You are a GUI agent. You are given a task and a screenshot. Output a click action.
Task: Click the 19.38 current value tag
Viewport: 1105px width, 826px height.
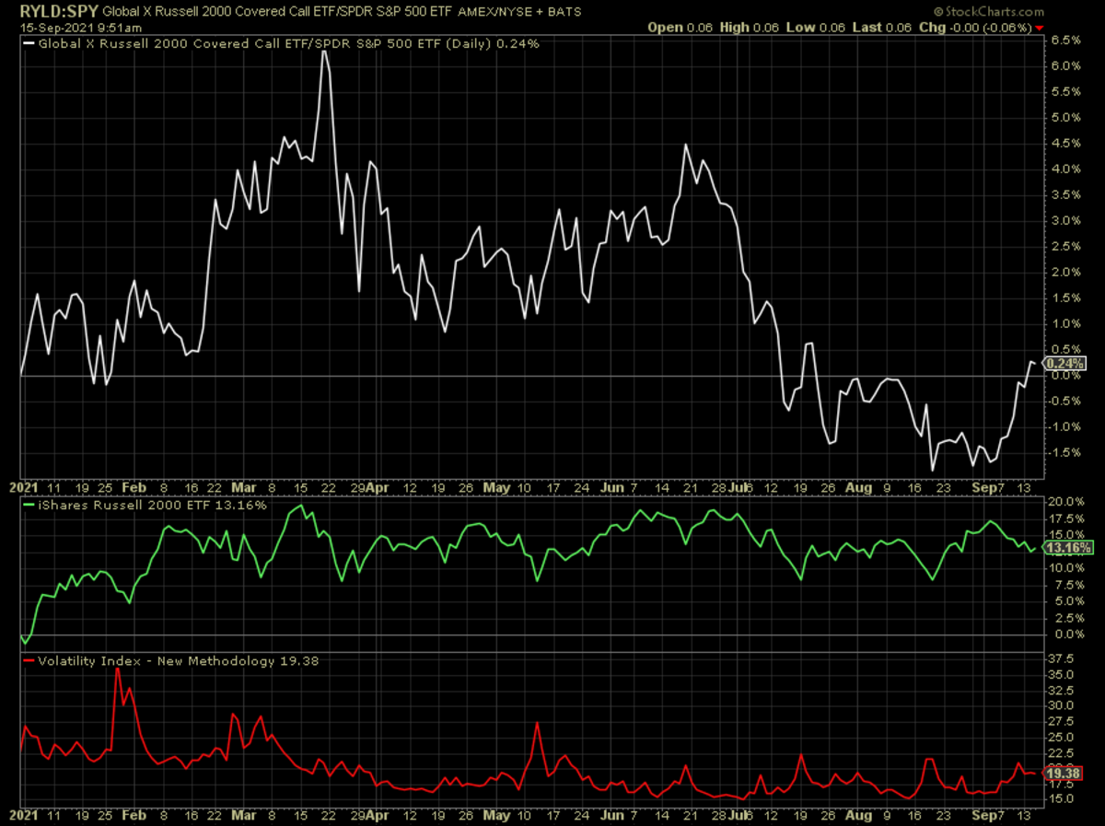point(1064,773)
